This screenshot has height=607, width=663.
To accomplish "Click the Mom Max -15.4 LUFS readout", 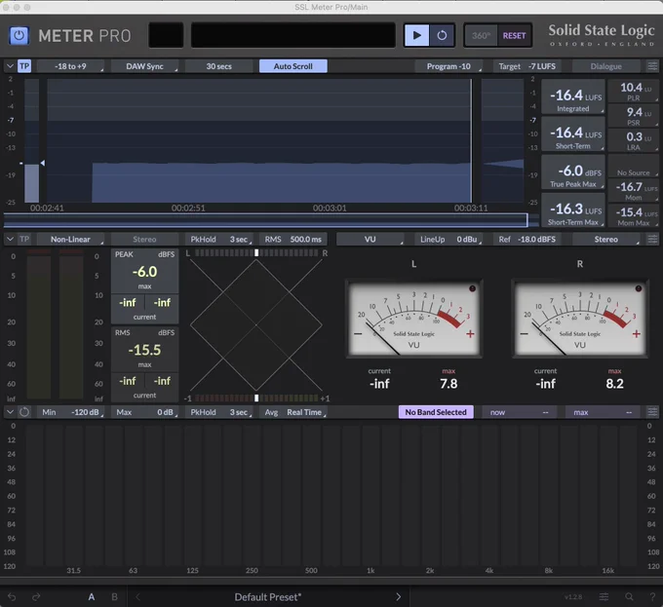I will coord(633,216).
